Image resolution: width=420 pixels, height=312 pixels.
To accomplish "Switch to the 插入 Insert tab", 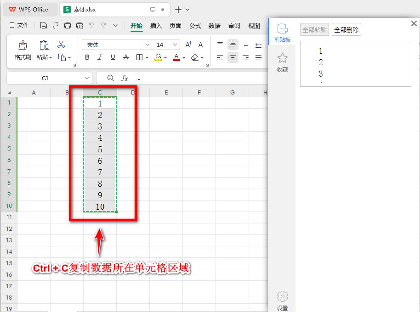I will pos(156,26).
